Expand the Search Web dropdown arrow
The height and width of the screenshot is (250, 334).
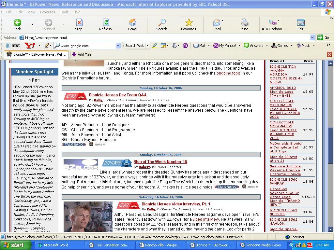click(x=147, y=46)
